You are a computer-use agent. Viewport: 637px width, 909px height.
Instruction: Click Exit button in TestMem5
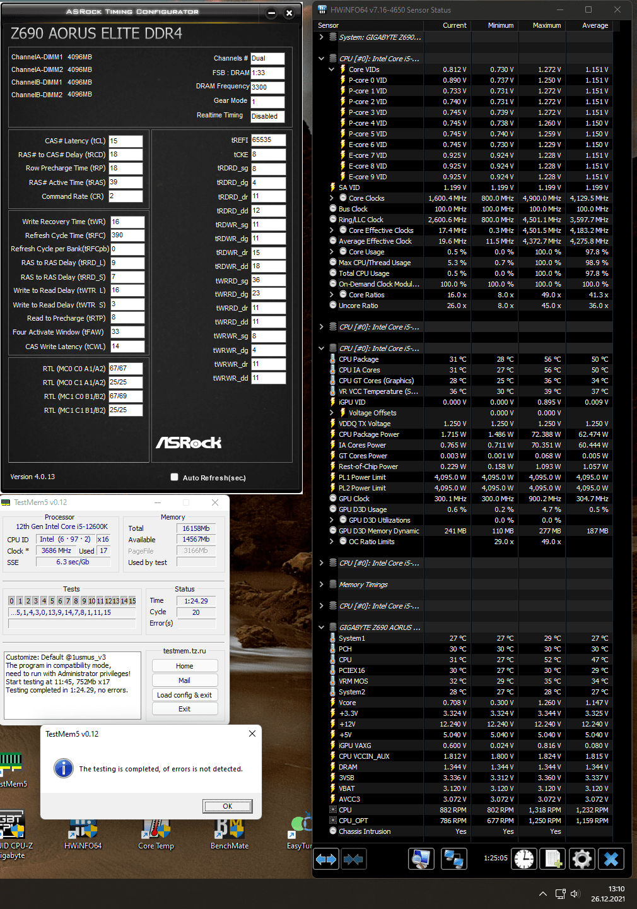(185, 709)
